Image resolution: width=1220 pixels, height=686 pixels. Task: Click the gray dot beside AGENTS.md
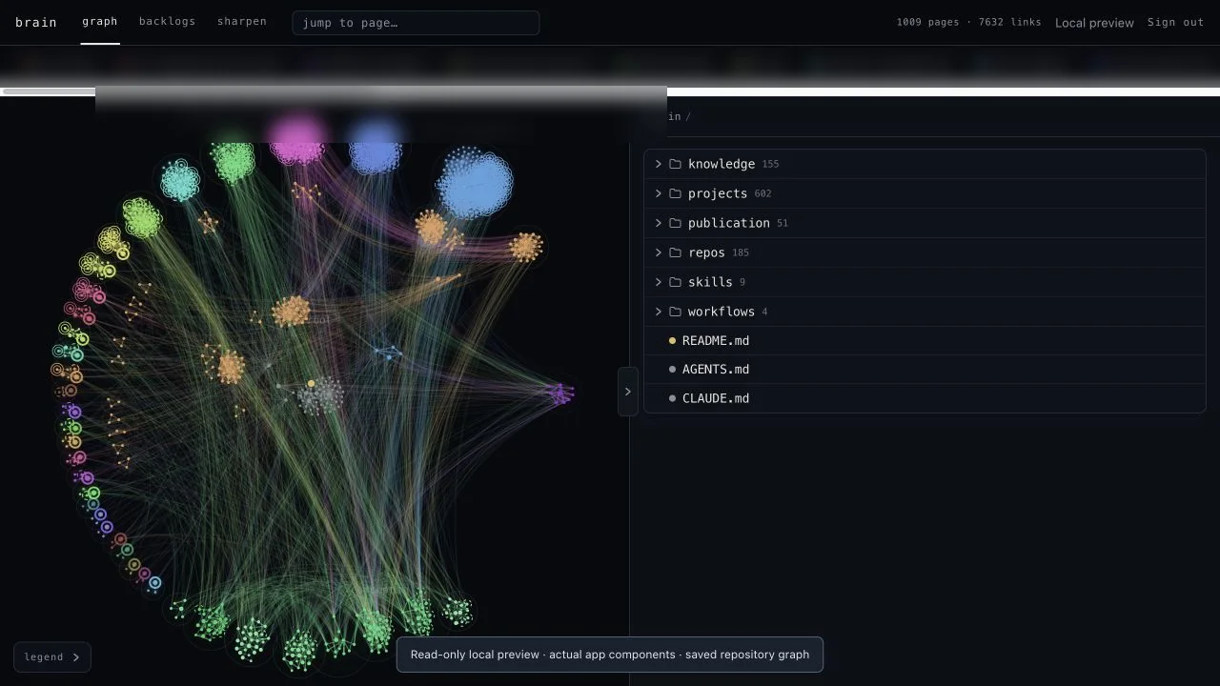672,369
